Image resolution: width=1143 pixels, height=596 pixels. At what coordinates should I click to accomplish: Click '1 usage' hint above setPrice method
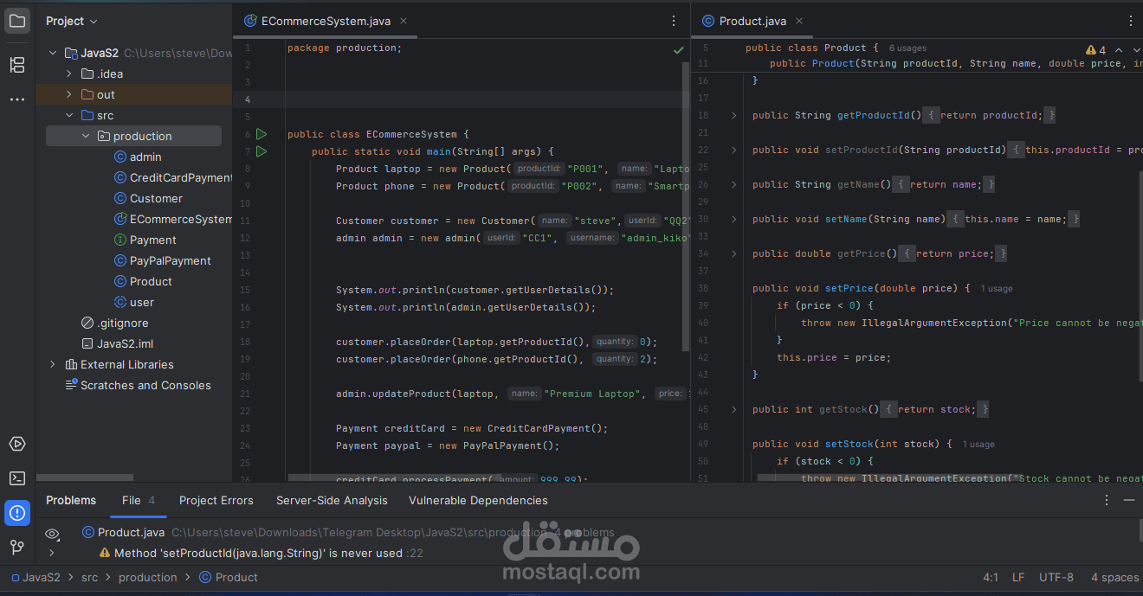click(x=997, y=288)
